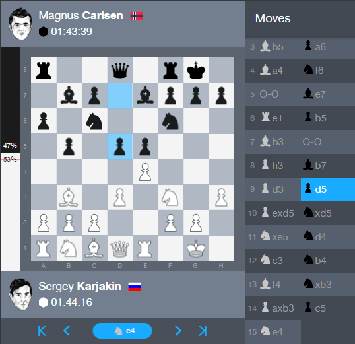Select the white rook on e1
The width and height of the screenshot is (355, 344).
(x=145, y=248)
